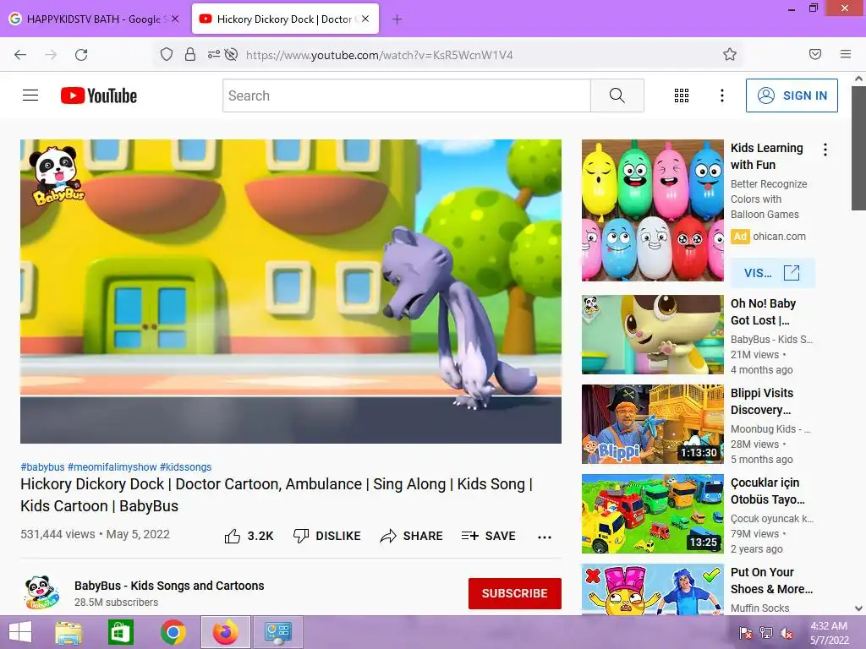This screenshot has height=649, width=866.
Task: Close the Hickory Dickory Dock tab
Action: click(x=365, y=19)
